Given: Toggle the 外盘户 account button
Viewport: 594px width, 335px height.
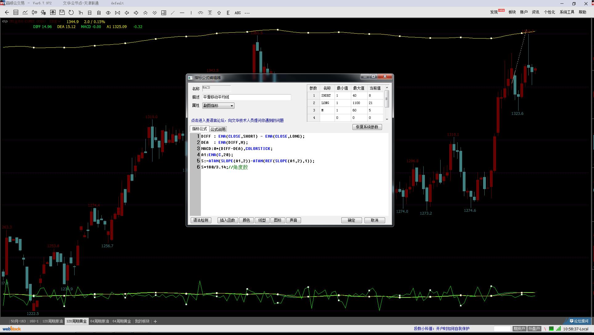Looking at the screenshot, I should (x=534, y=329).
